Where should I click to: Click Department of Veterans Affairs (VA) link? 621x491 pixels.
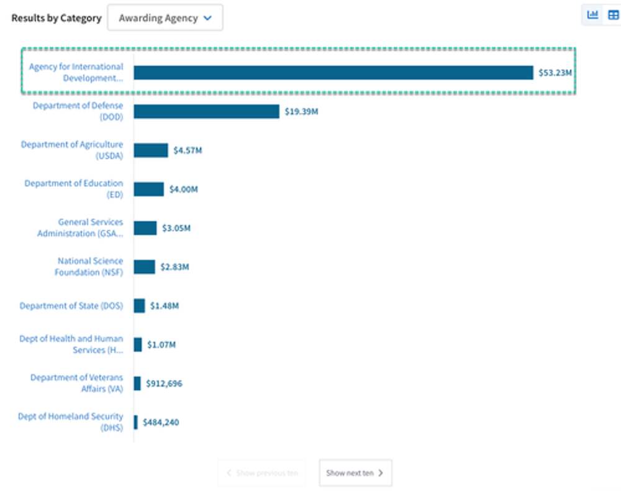76,383
